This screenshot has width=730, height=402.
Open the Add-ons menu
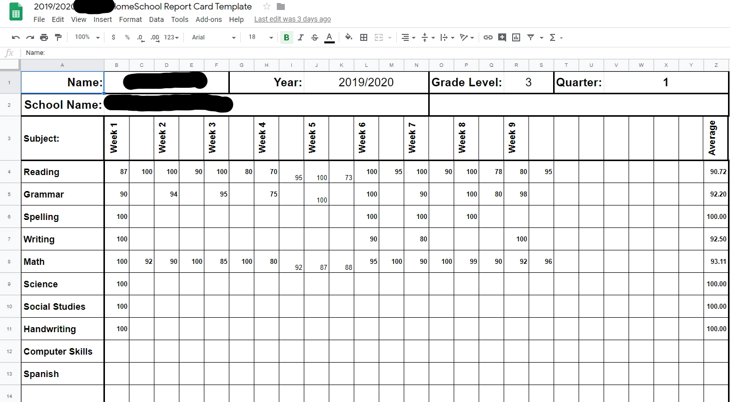pyautogui.click(x=208, y=19)
